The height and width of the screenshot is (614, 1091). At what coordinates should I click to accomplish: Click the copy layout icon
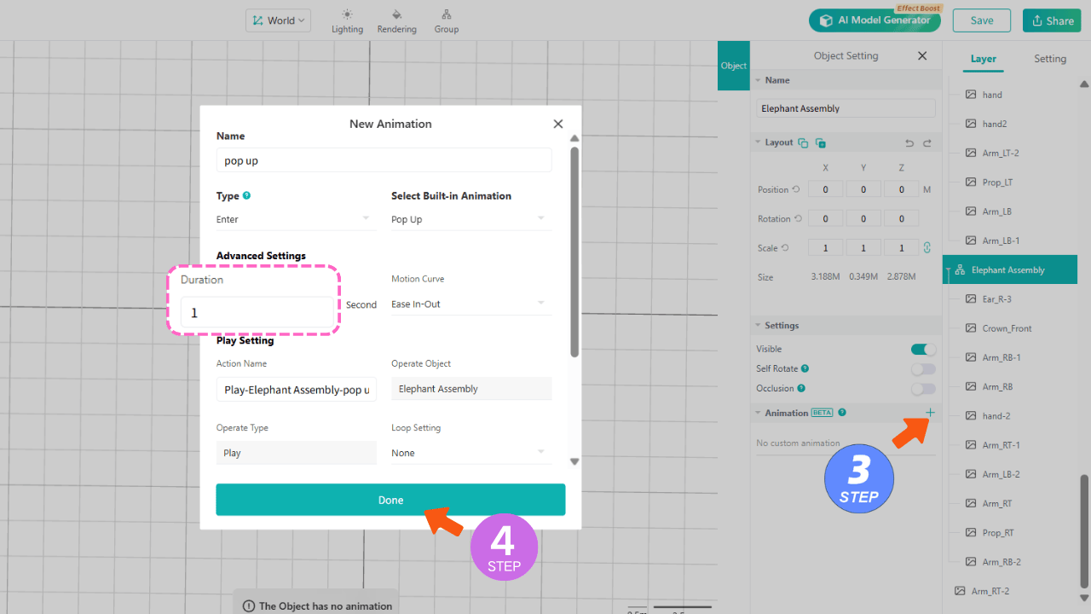pos(803,143)
